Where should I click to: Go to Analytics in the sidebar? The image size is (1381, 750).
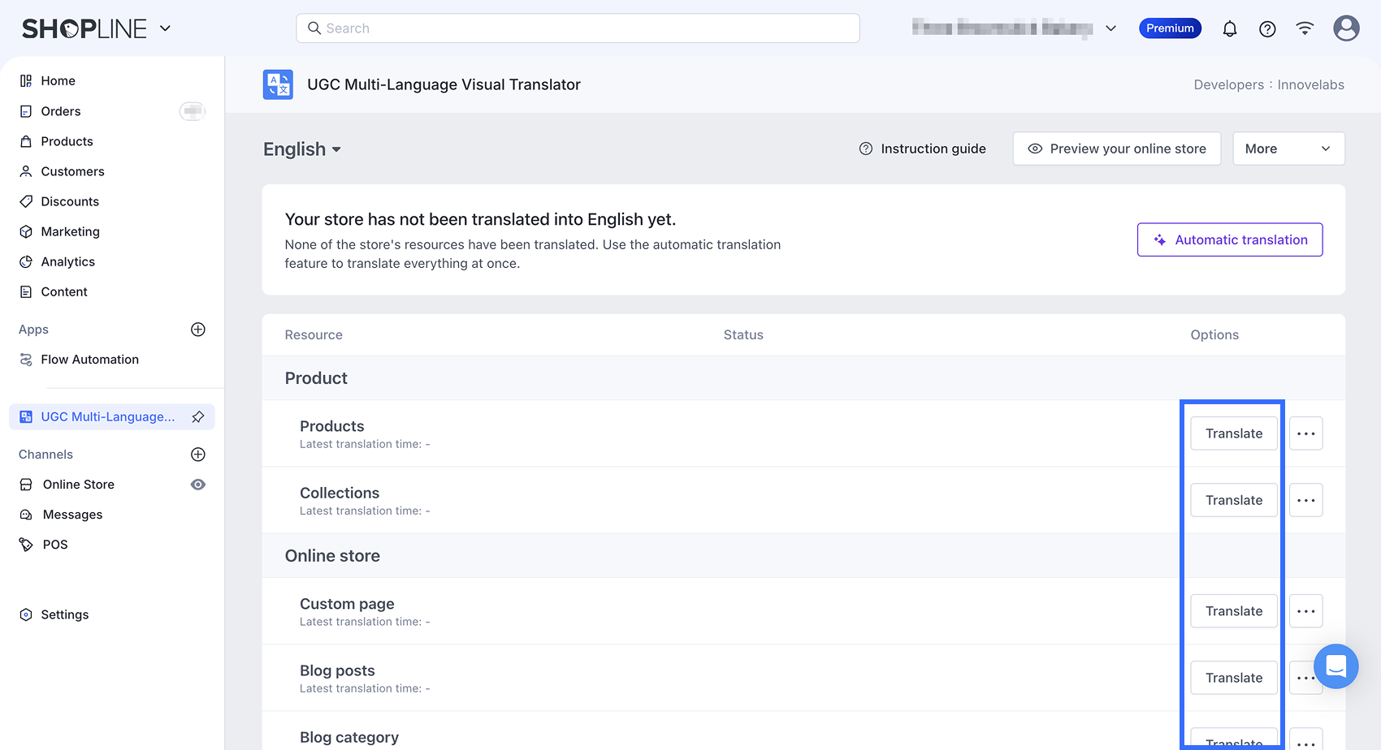pyautogui.click(x=68, y=262)
